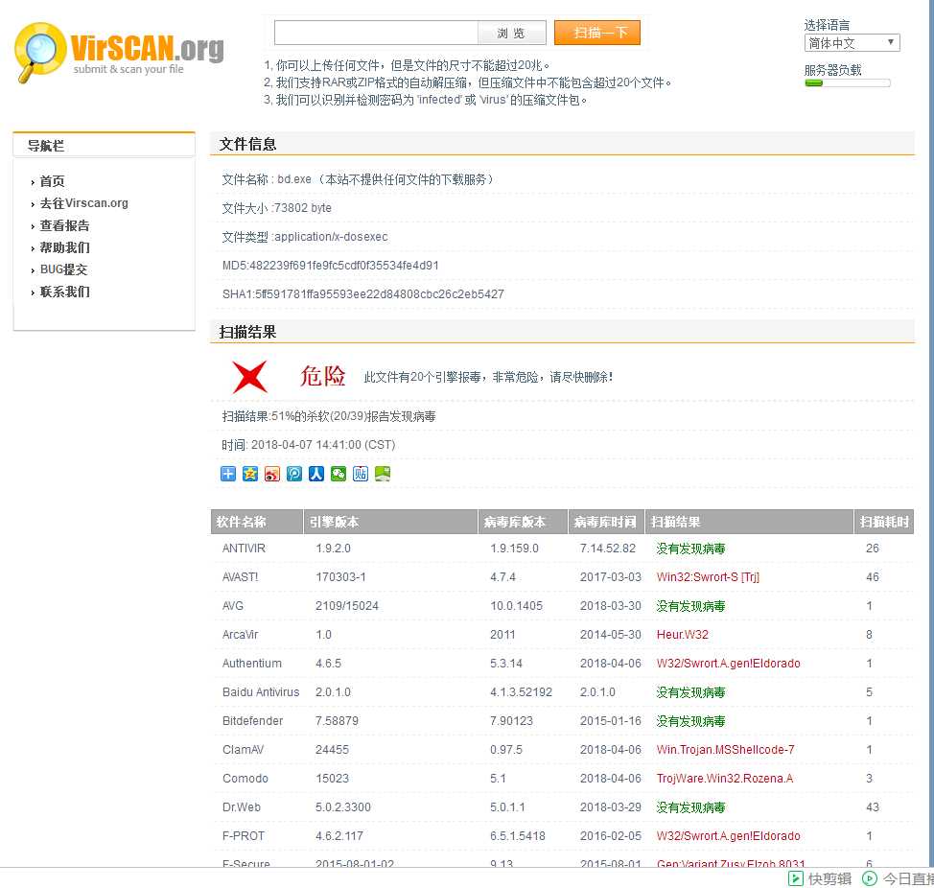Open the 简体中文 language dropdown

point(852,43)
